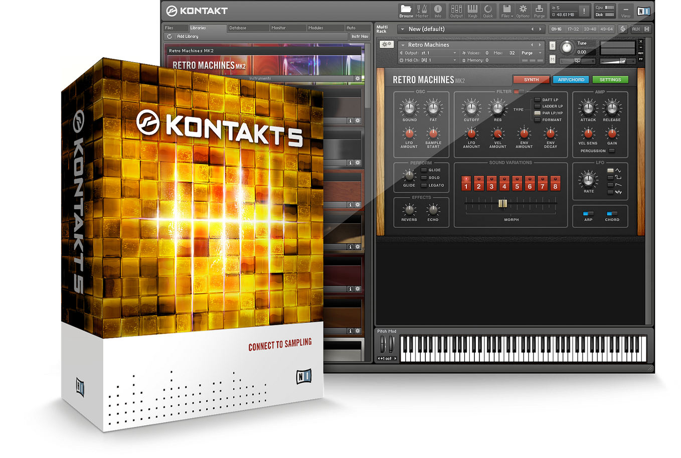Screen dimensions: 681x458
Task: Open the ARP/CHORD page
Action: (571, 80)
